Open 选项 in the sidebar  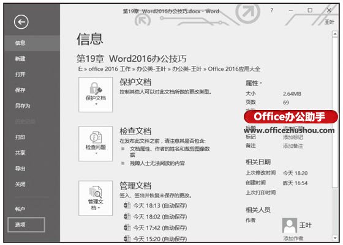click(26, 224)
